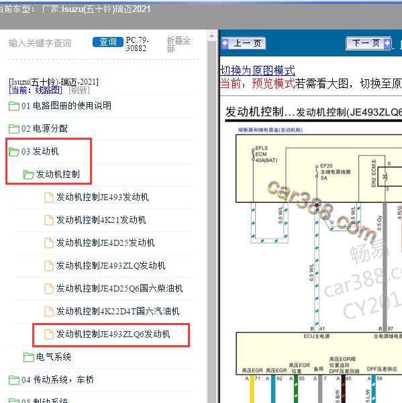Click page icon of 发动机控制JE4D25发动机
Screen dimensions: 402x403
[49, 243]
